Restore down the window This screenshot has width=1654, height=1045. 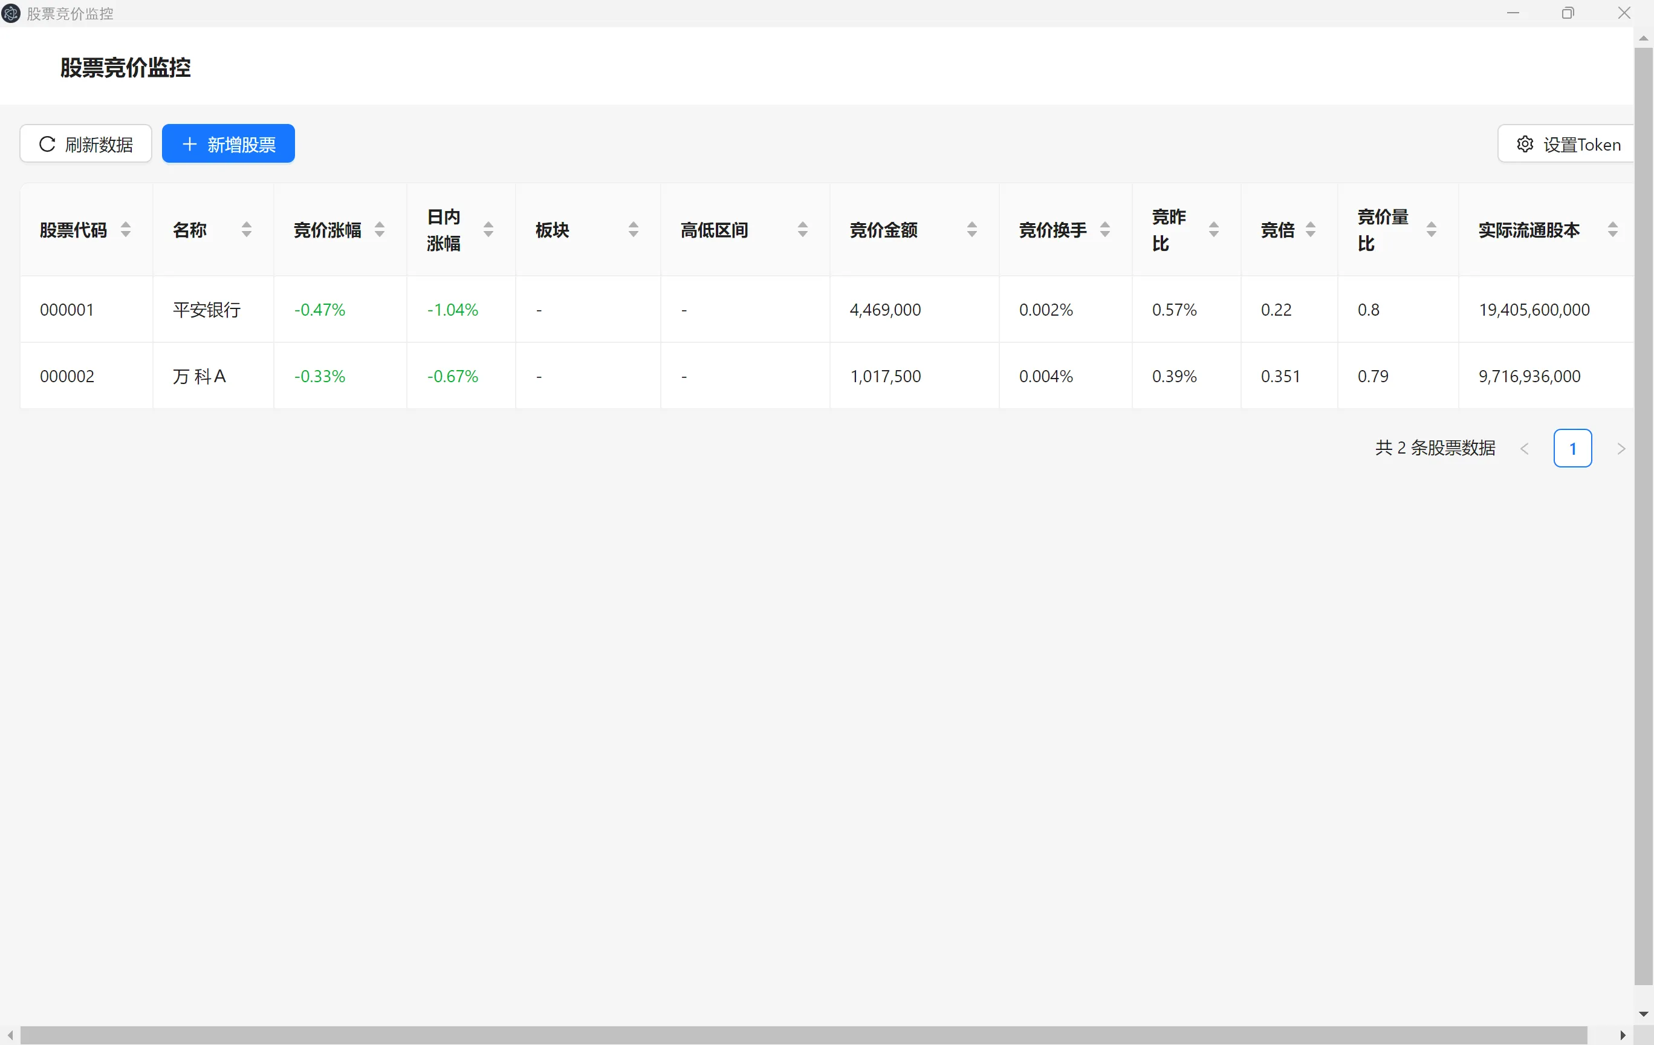(1568, 13)
